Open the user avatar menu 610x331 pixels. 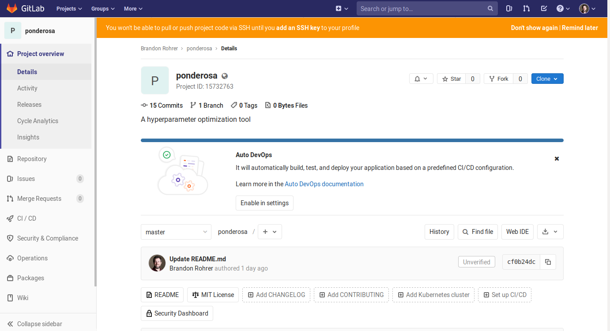pyautogui.click(x=587, y=8)
